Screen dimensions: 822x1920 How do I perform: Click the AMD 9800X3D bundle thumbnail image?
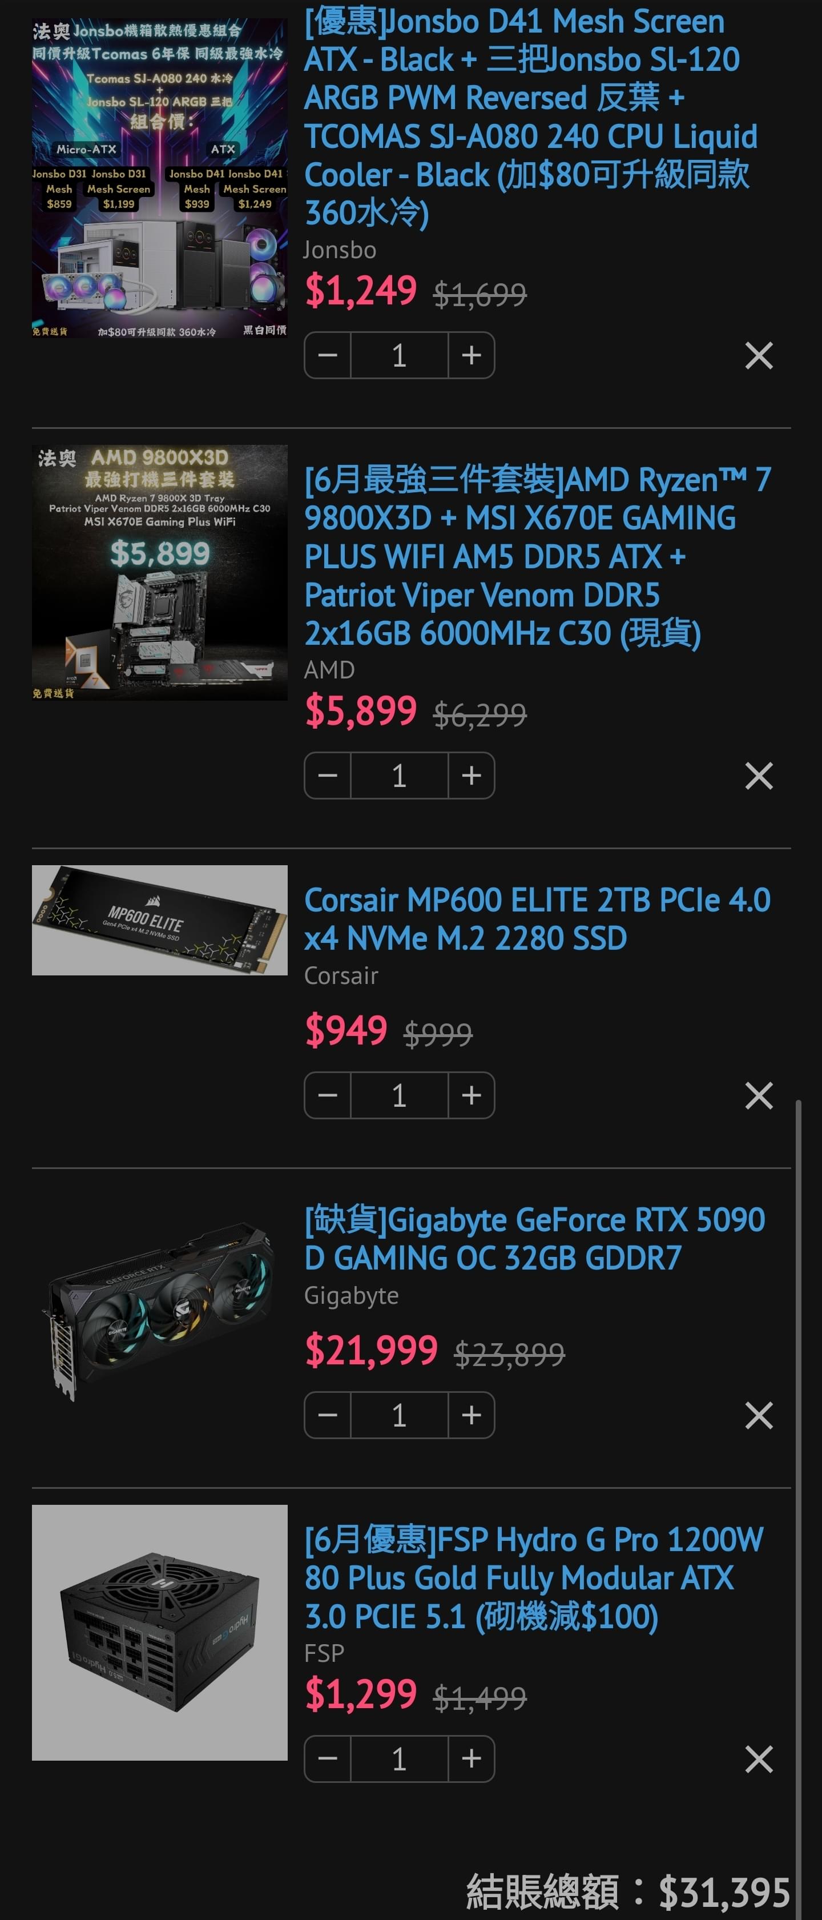coord(159,572)
